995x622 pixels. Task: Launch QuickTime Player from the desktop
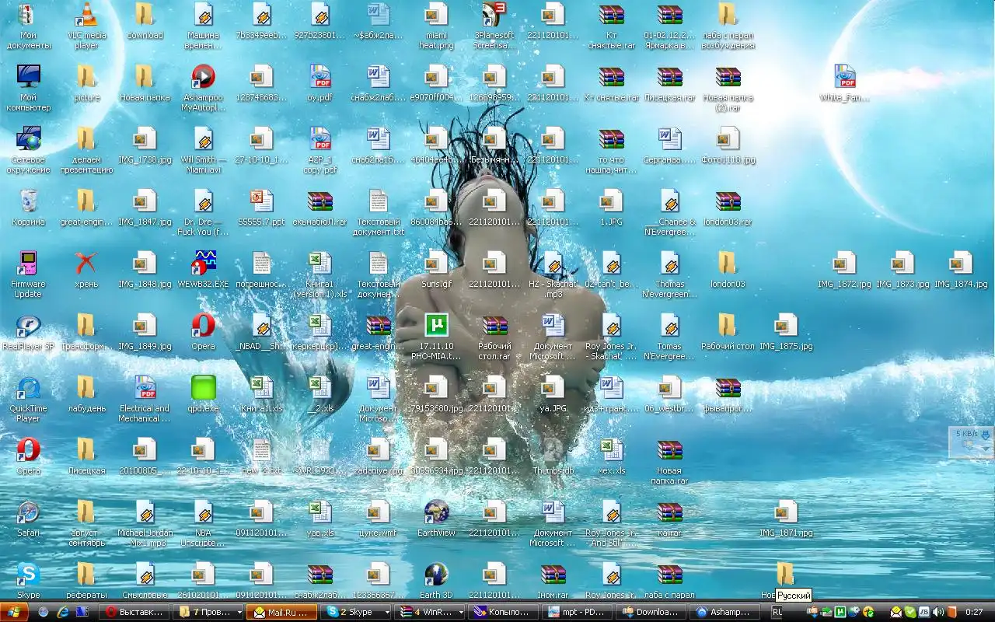coord(29,388)
